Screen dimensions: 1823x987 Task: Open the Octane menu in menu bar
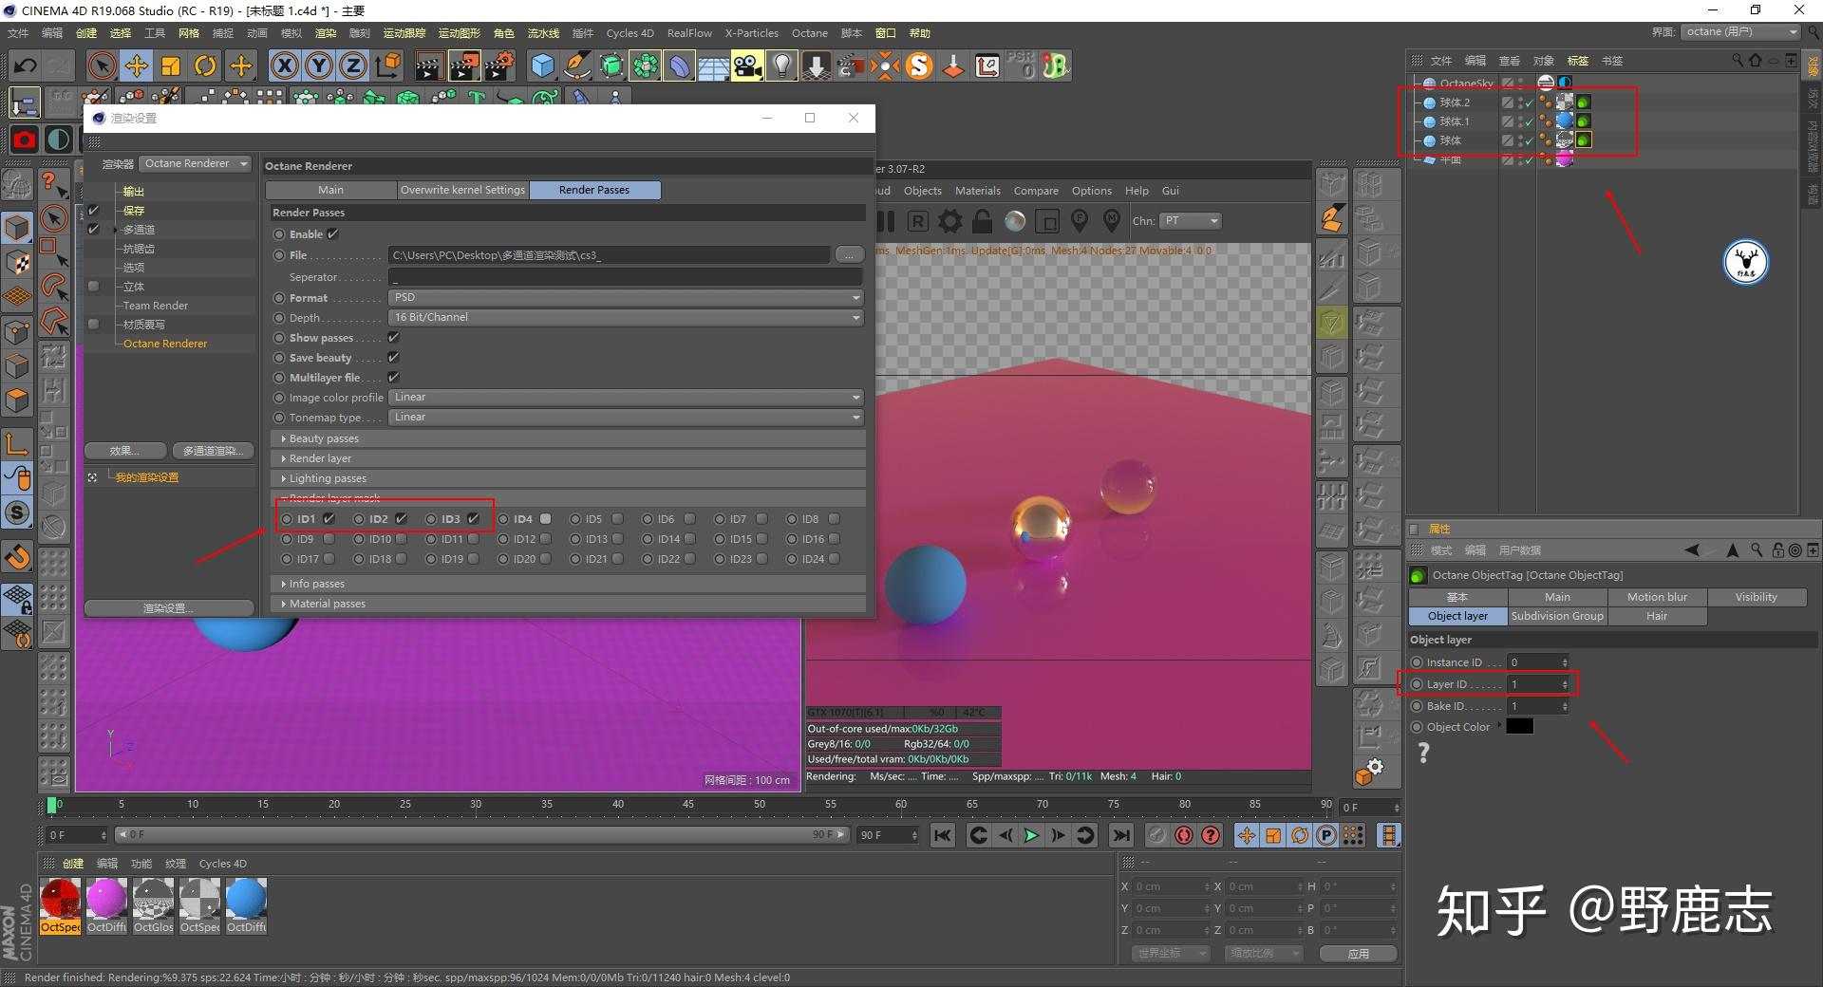[x=809, y=33]
